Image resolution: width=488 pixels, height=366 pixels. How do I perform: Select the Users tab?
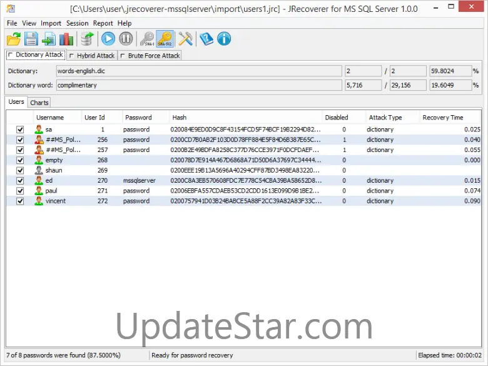click(16, 102)
